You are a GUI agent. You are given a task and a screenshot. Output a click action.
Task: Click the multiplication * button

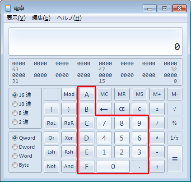pos(157,138)
